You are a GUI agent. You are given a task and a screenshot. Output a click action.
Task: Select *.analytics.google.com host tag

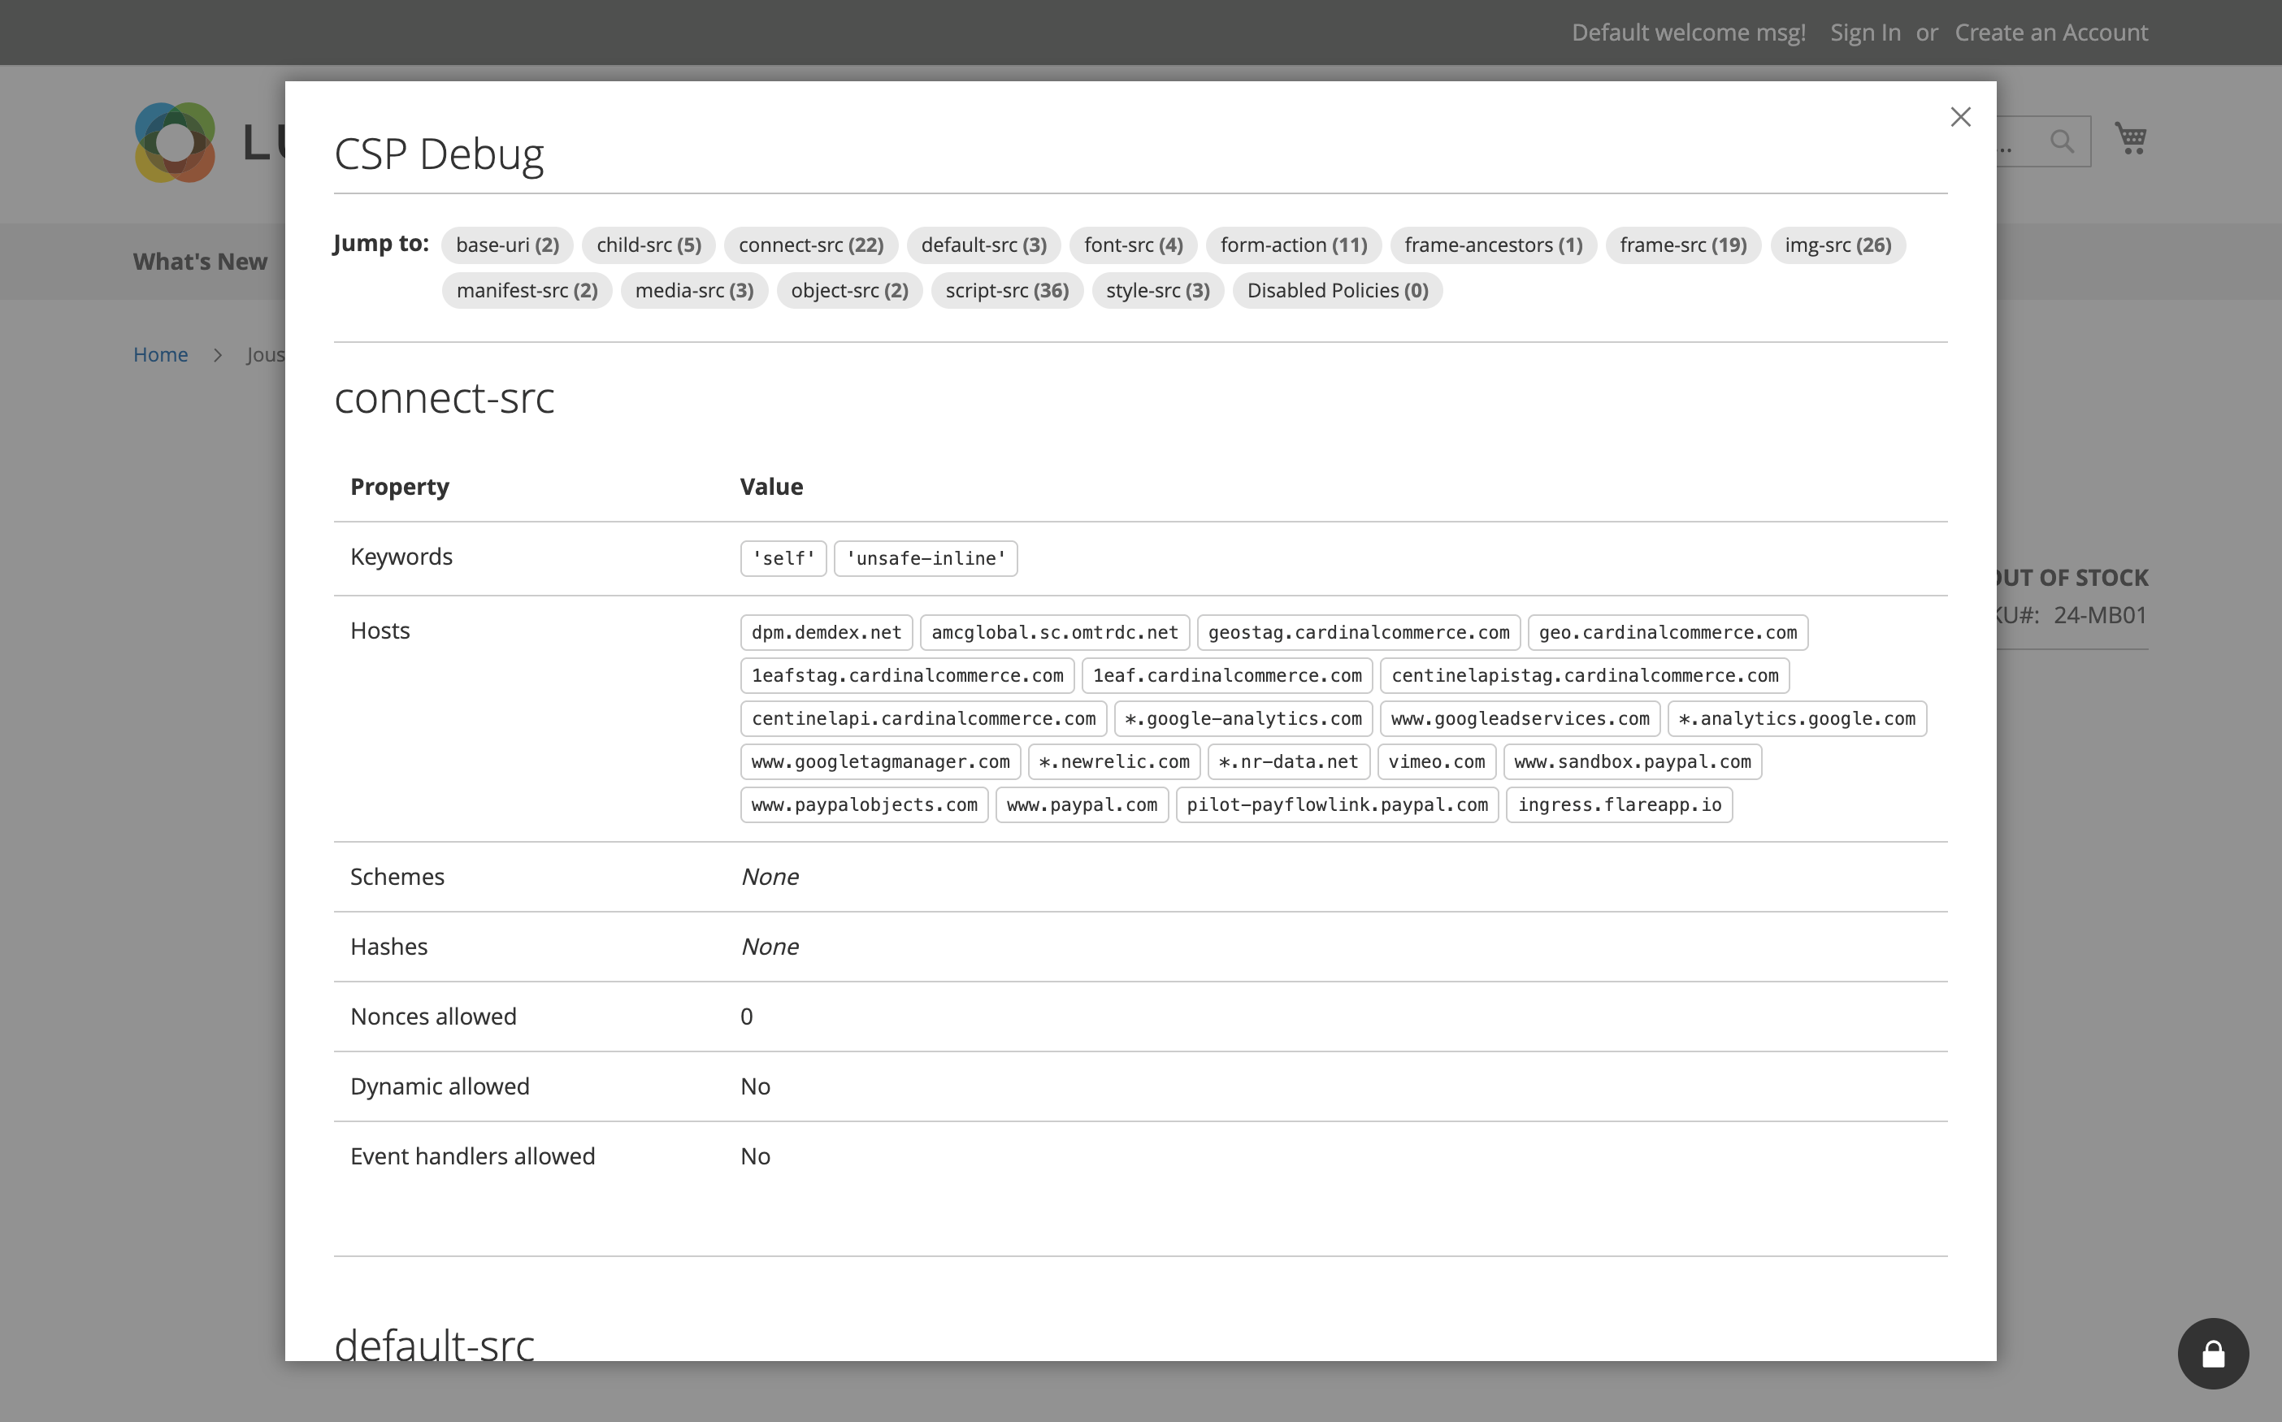tap(1797, 718)
